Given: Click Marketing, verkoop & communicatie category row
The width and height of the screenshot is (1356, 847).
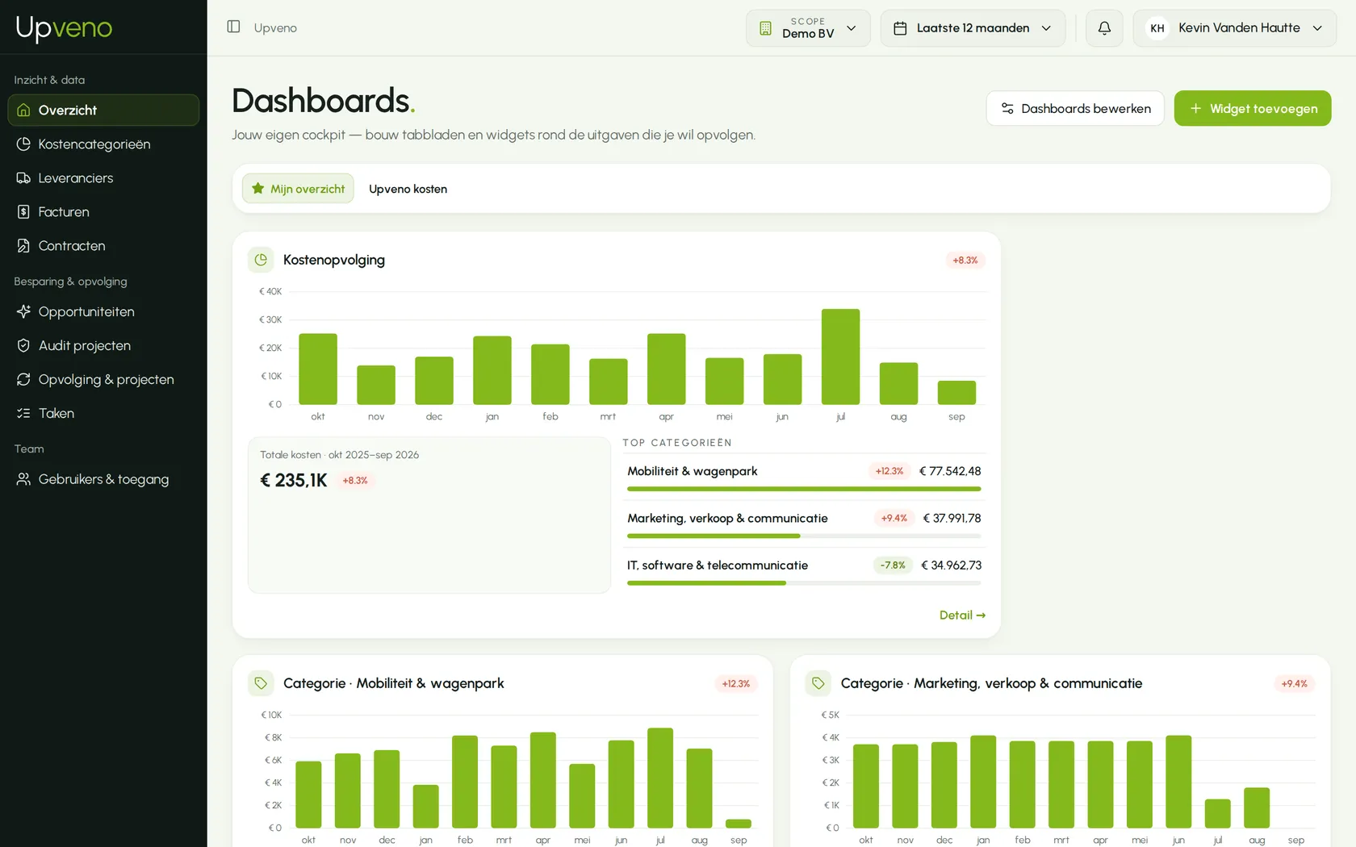Looking at the screenshot, I should pyautogui.click(x=804, y=523).
